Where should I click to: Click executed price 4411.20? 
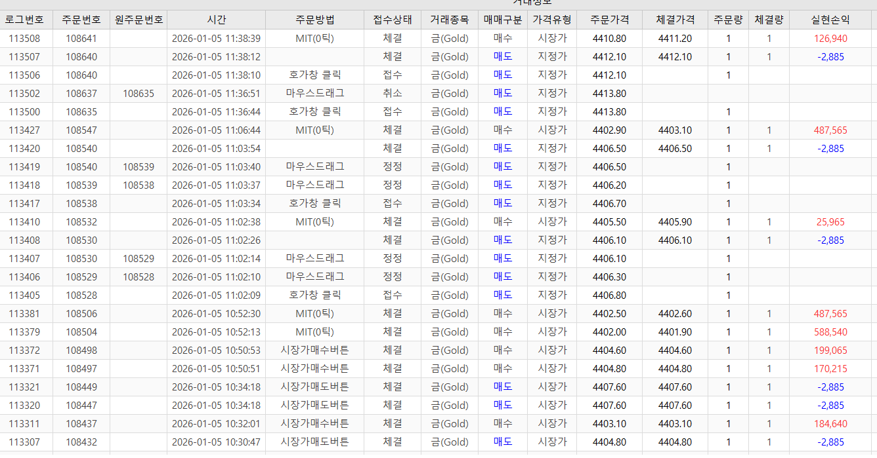[675, 39]
